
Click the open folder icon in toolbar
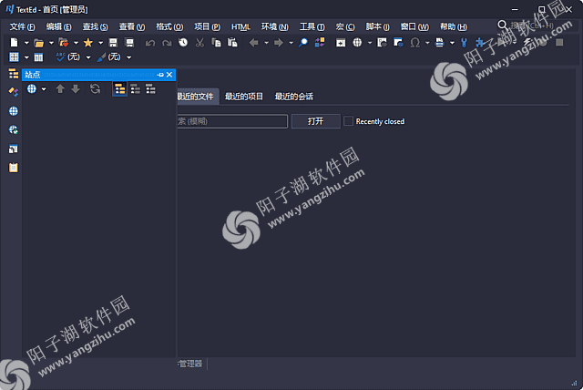(38, 43)
